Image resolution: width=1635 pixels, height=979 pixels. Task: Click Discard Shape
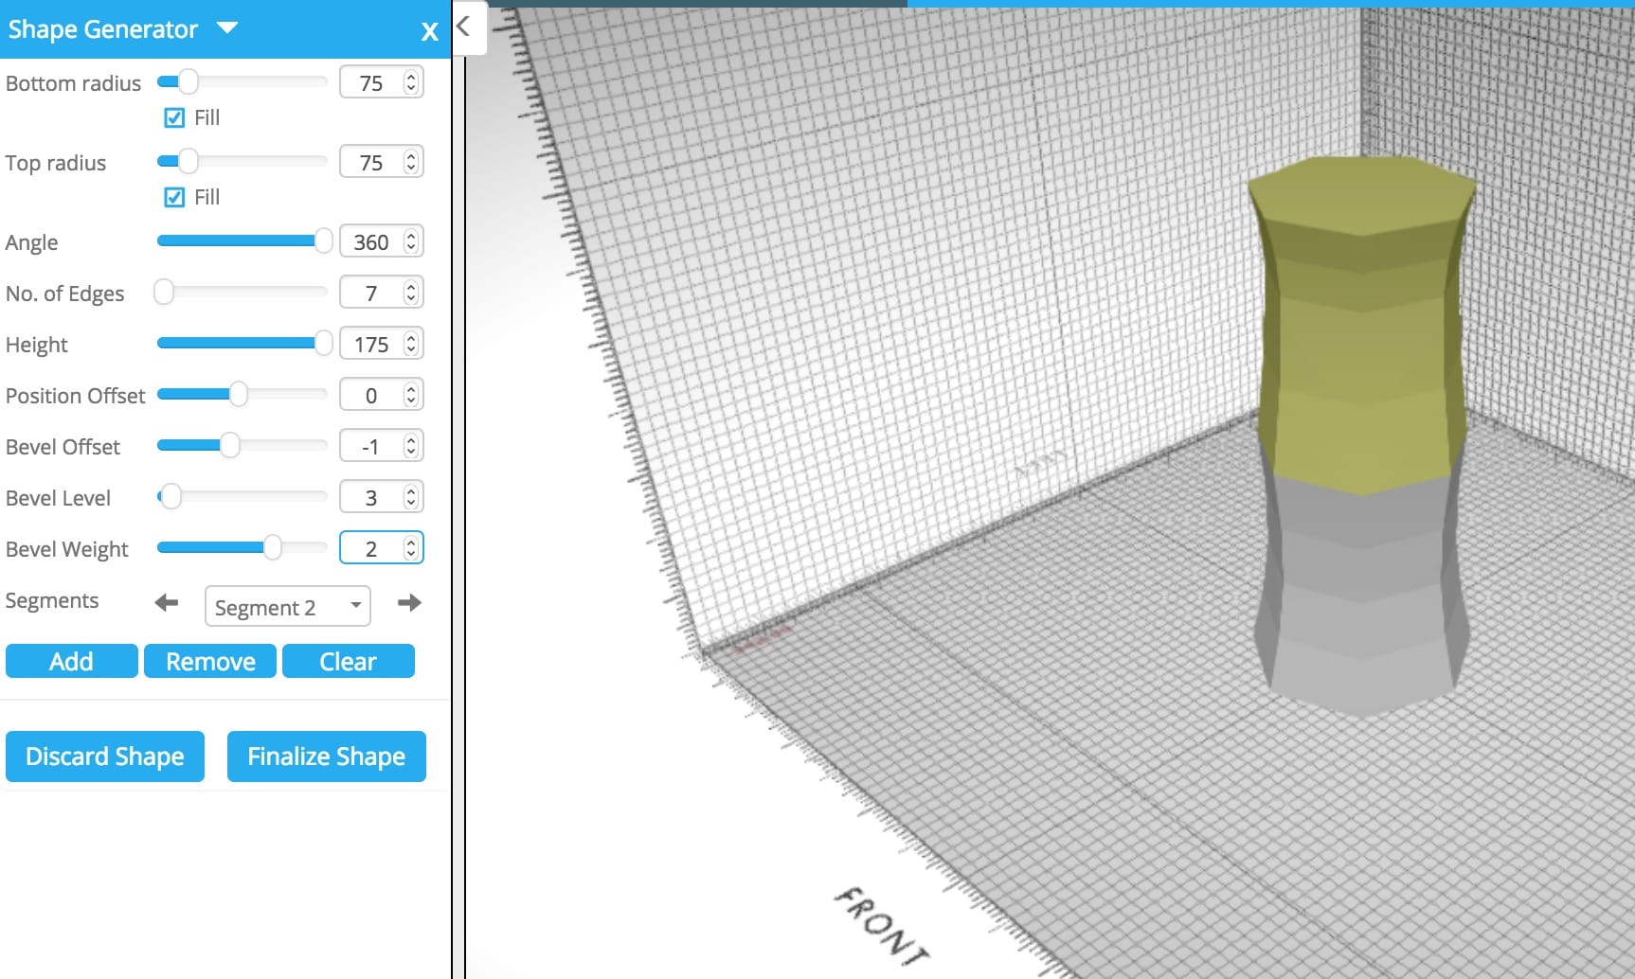(105, 756)
